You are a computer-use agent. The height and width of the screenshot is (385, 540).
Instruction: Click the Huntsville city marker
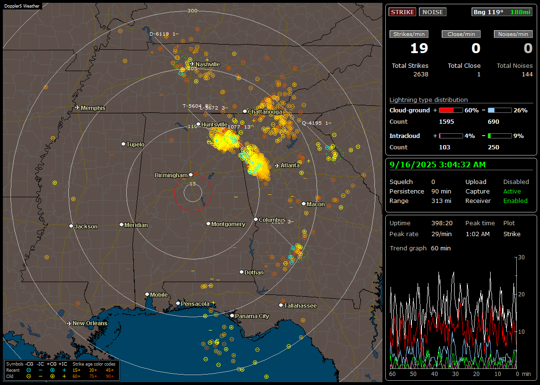tap(198, 124)
